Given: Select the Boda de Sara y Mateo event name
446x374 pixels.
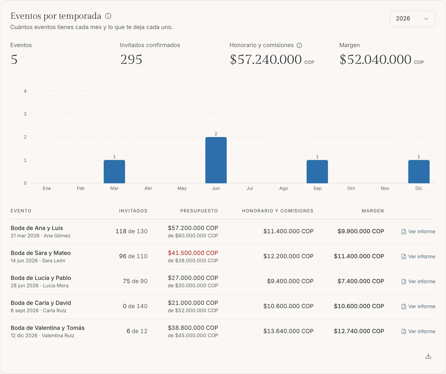Looking at the screenshot, I should click(x=41, y=253).
